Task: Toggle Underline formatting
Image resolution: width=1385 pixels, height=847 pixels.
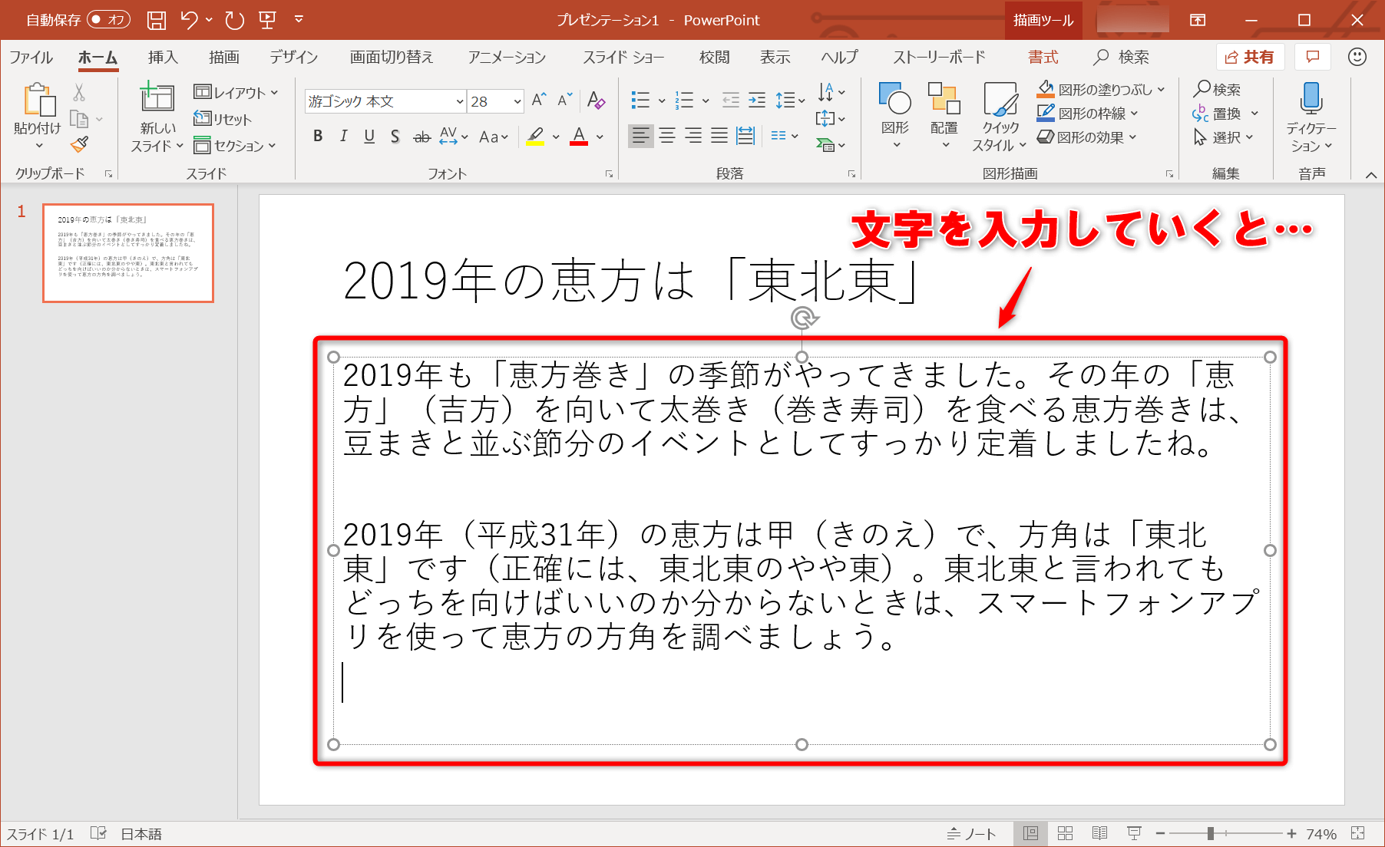Action: (x=369, y=137)
